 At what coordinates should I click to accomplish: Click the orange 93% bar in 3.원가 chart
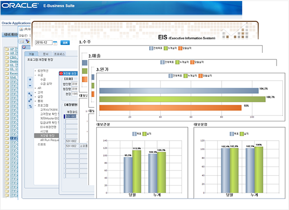click(171, 108)
